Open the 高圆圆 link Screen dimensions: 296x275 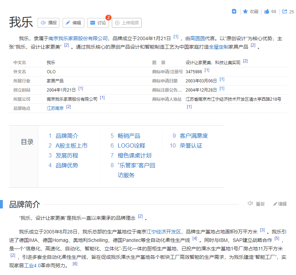coord(198,39)
